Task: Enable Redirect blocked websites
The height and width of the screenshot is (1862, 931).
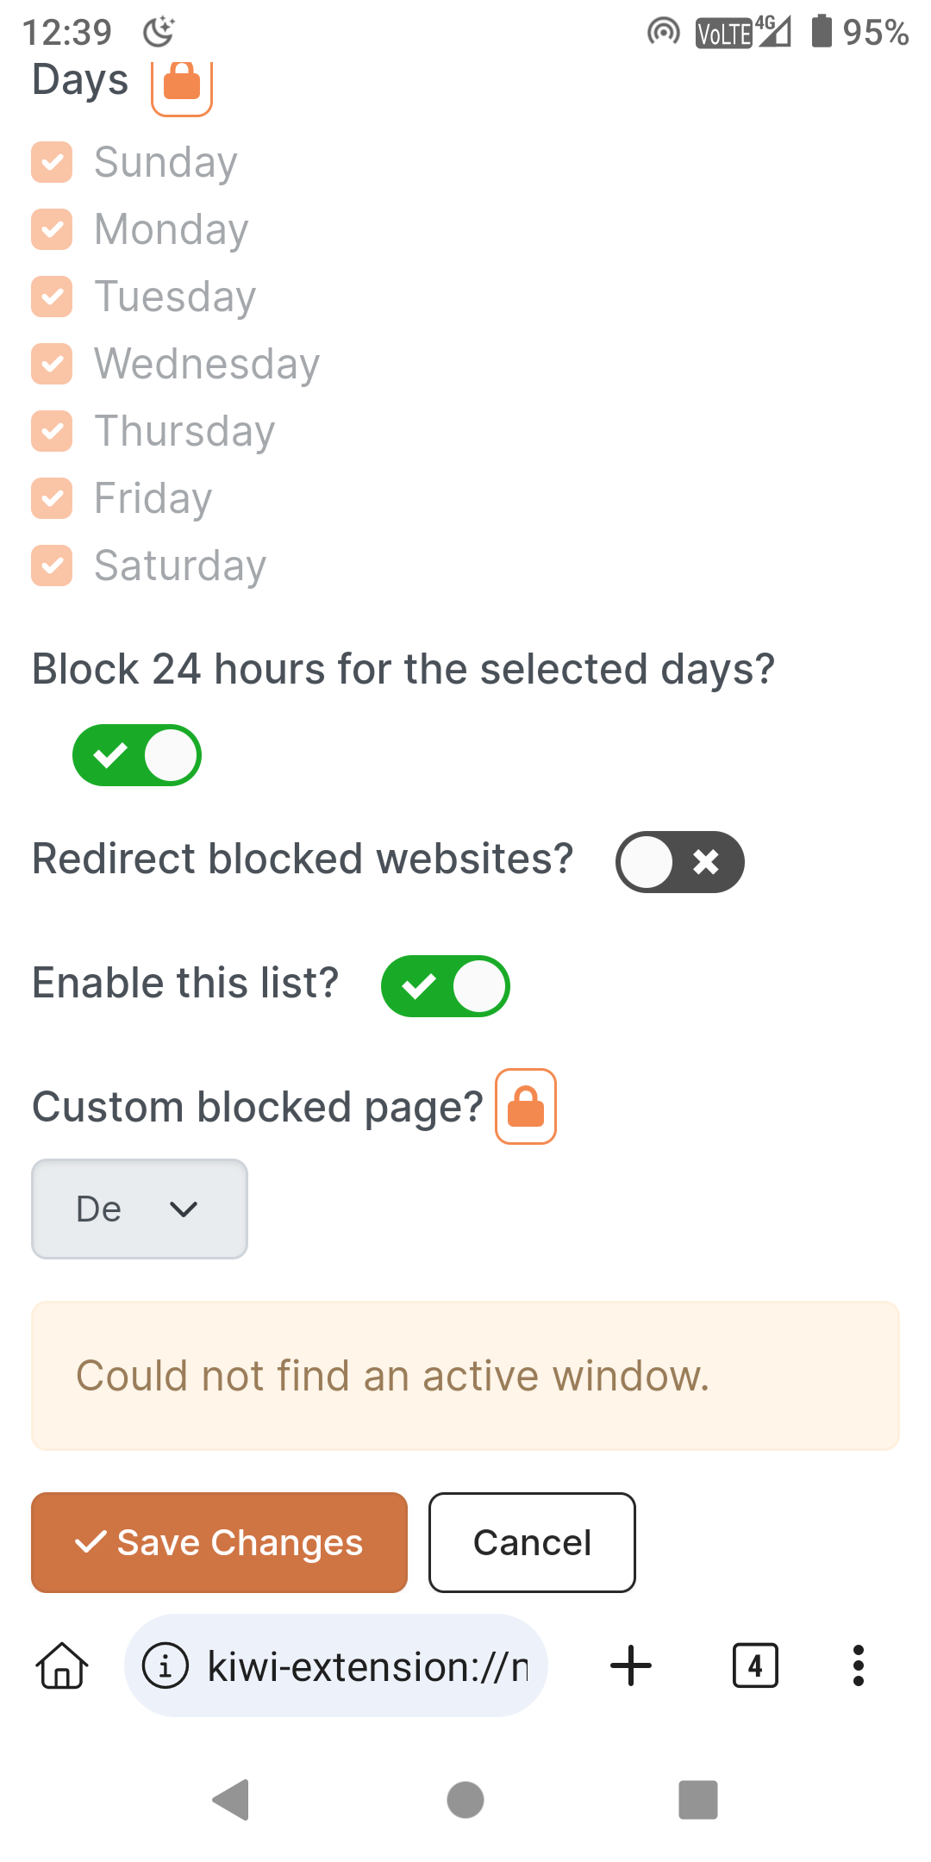Action: point(680,861)
